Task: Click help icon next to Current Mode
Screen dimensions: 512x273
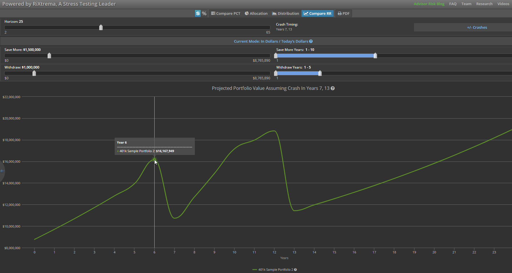Action: [x=311, y=41]
